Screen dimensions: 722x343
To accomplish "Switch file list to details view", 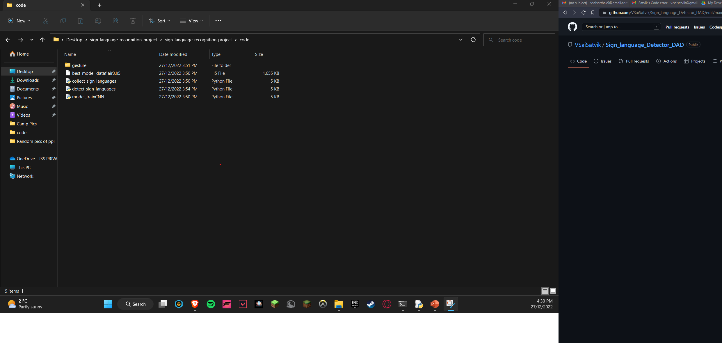I will pyautogui.click(x=545, y=291).
